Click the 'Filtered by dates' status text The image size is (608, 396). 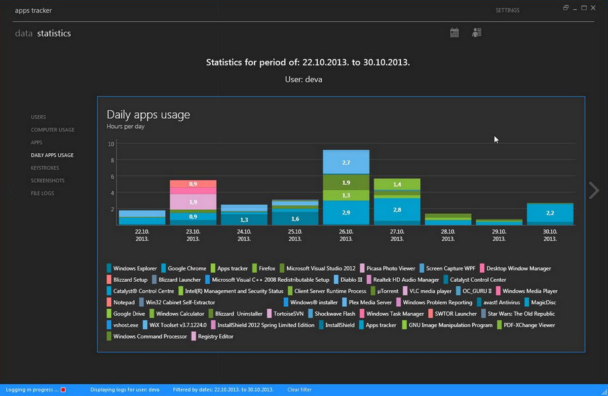tap(223, 390)
